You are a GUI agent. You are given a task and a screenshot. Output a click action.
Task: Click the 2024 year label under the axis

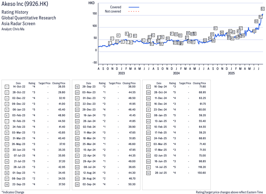coord(176,73)
